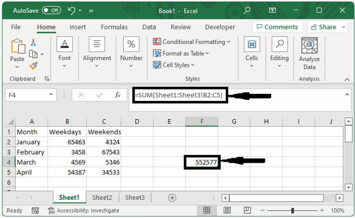
Task: Open the Search magnifier in title bar
Action: (x=247, y=11)
